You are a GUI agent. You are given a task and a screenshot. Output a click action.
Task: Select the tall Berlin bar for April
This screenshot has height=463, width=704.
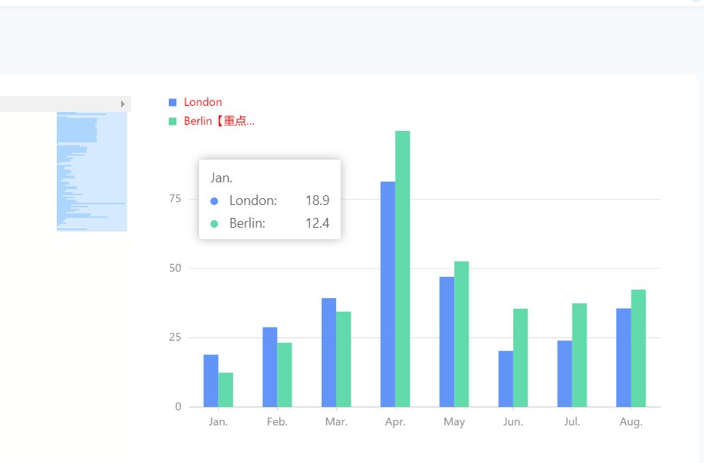(403, 269)
